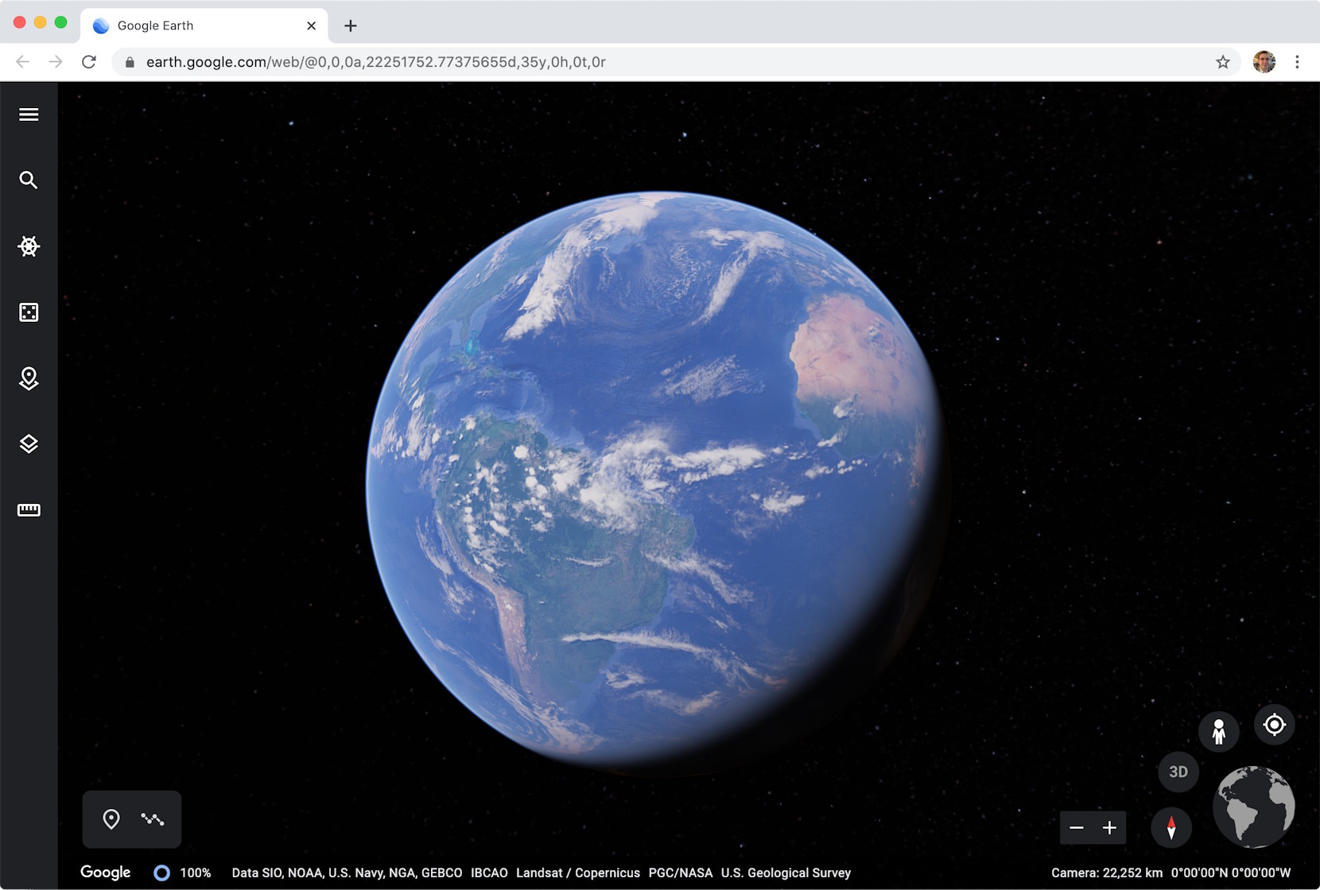The height and width of the screenshot is (890, 1320).
Task: Click the compass to reset north
Action: coord(1171,827)
